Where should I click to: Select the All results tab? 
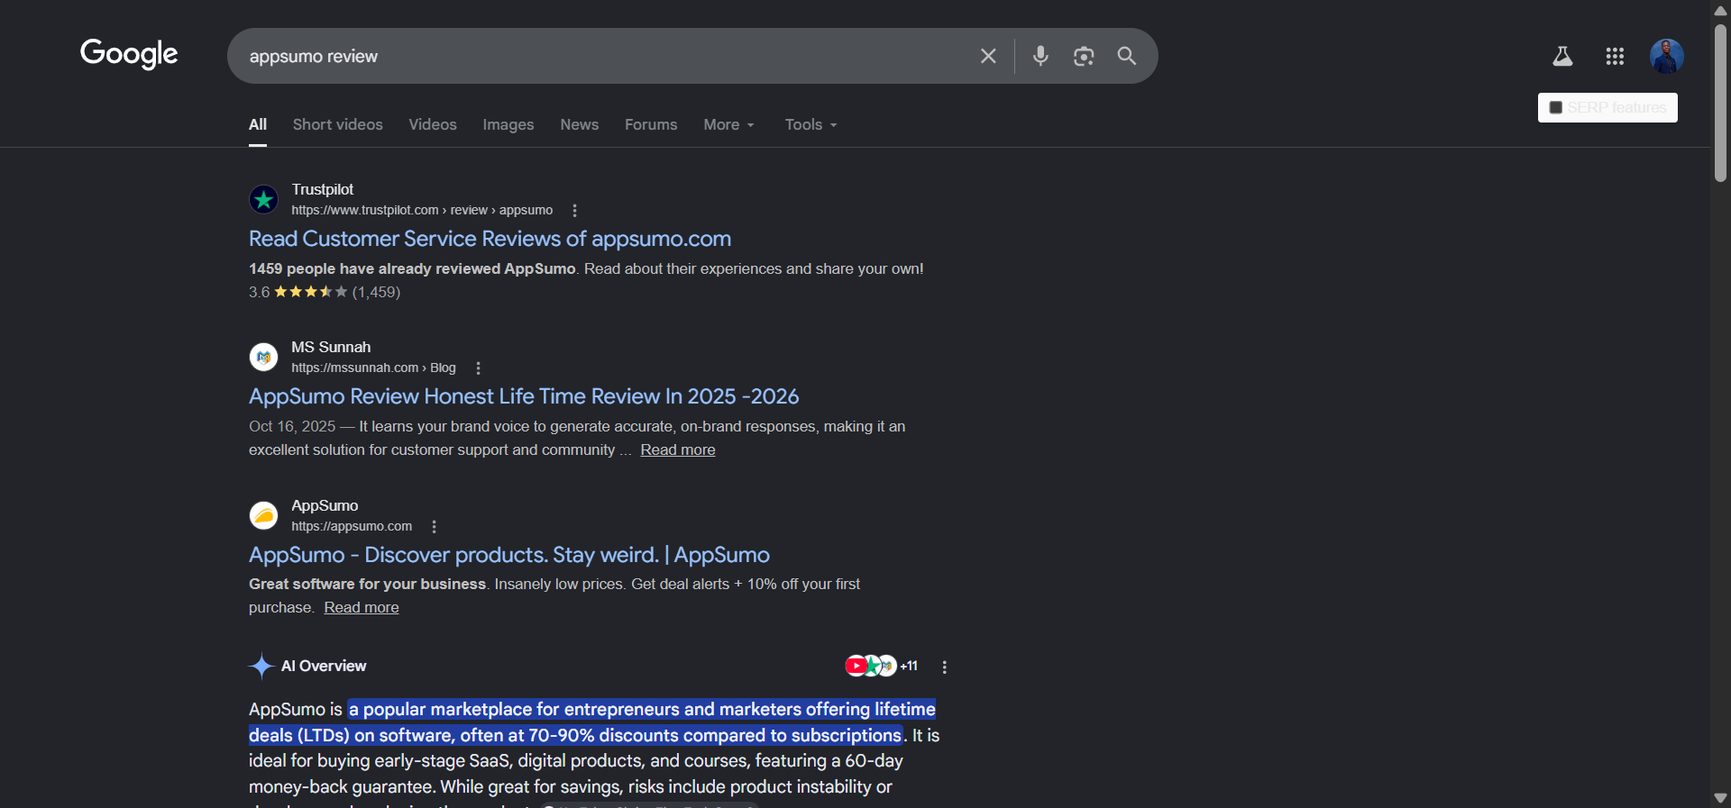(x=258, y=124)
